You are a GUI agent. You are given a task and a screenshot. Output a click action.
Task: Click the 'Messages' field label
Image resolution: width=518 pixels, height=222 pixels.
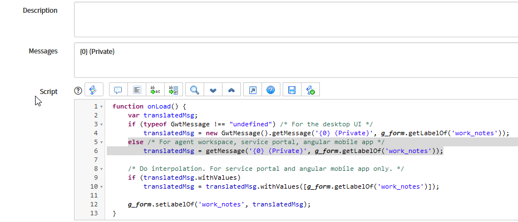click(x=43, y=51)
